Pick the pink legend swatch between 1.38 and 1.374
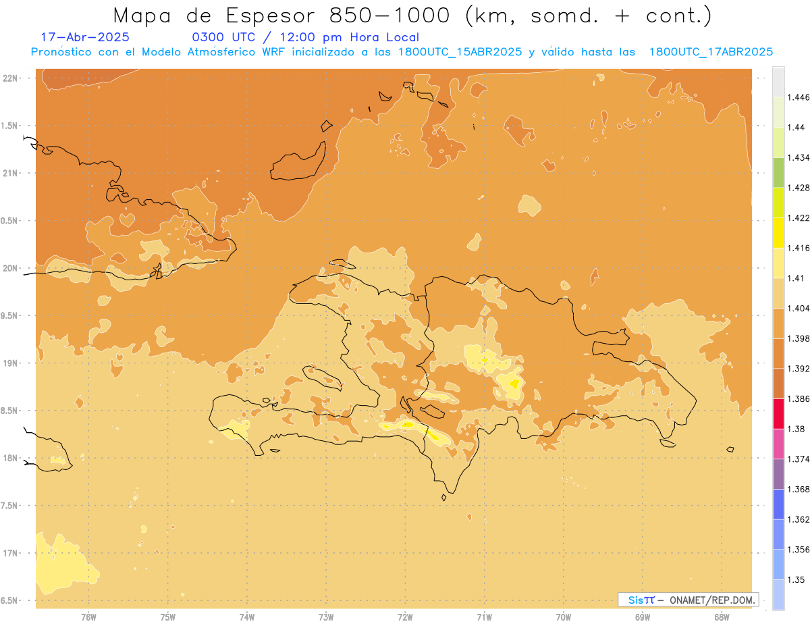The image size is (810, 626). (x=778, y=444)
